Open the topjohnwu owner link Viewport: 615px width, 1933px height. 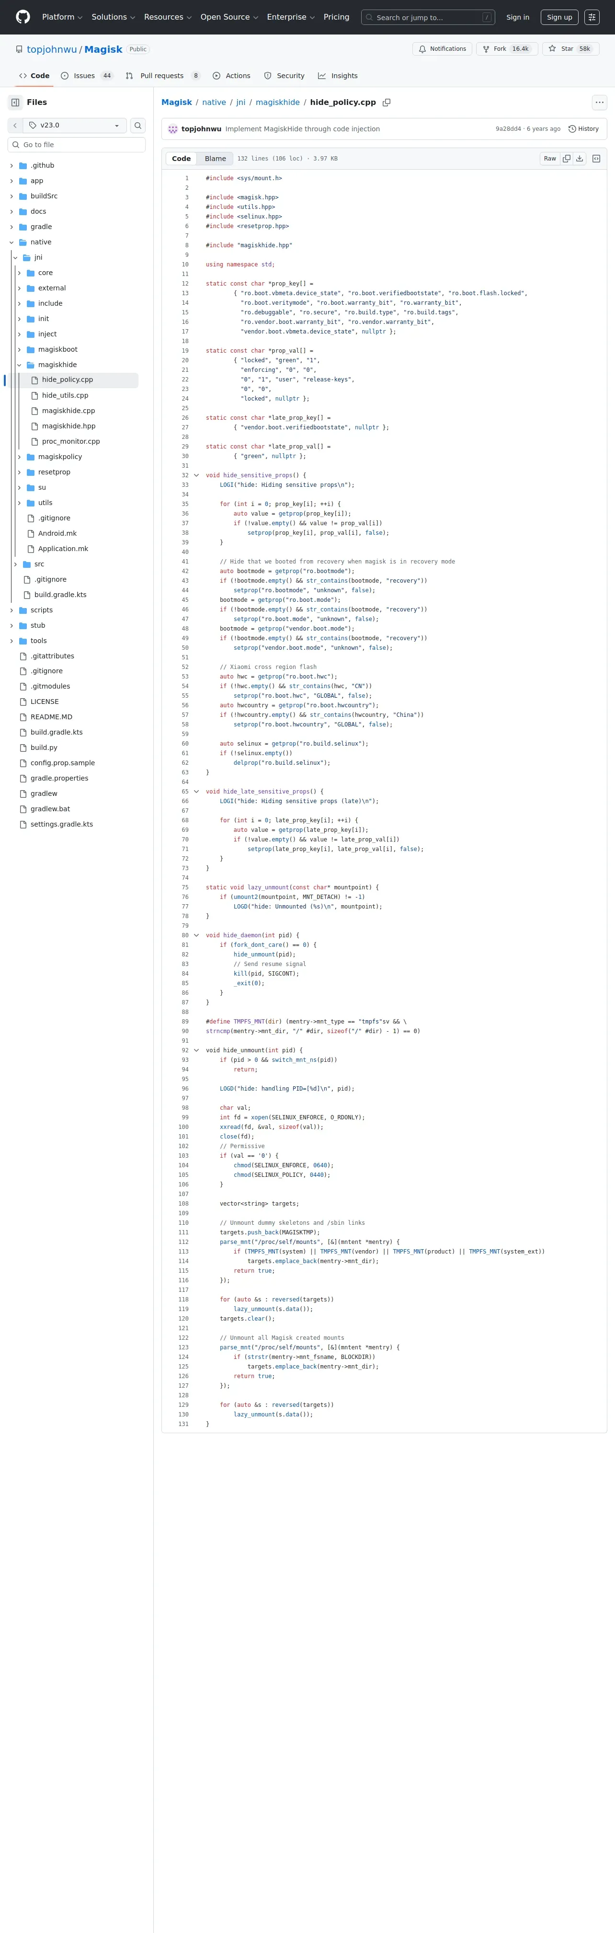[x=52, y=49]
